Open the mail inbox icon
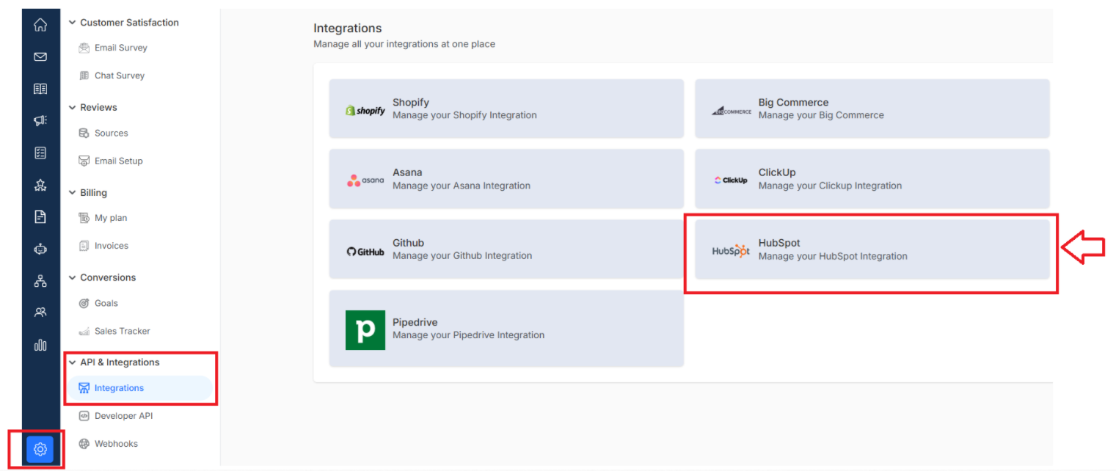1116x471 pixels. click(40, 56)
